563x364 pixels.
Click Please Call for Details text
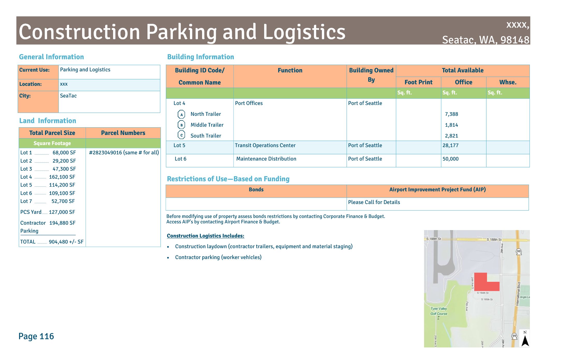(x=374, y=202)
